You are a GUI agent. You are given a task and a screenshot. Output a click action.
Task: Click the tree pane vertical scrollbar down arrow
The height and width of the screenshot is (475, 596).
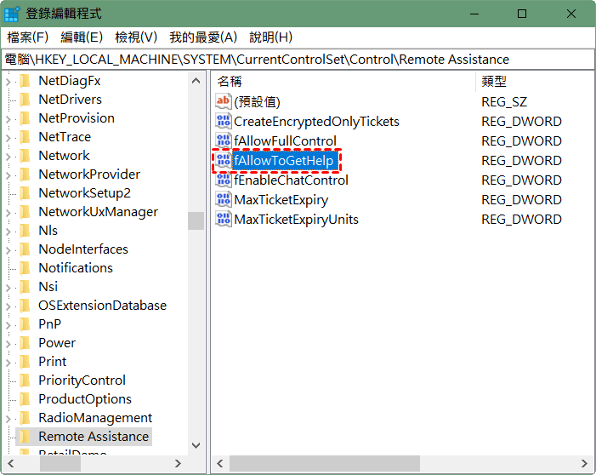[196, 445]
